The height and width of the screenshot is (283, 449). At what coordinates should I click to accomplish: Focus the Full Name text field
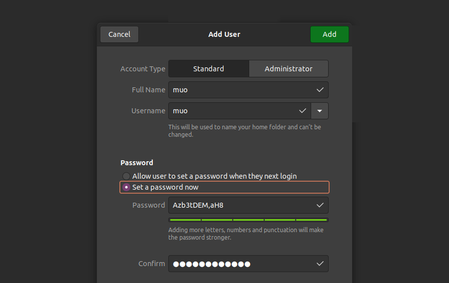click(239, 90)
